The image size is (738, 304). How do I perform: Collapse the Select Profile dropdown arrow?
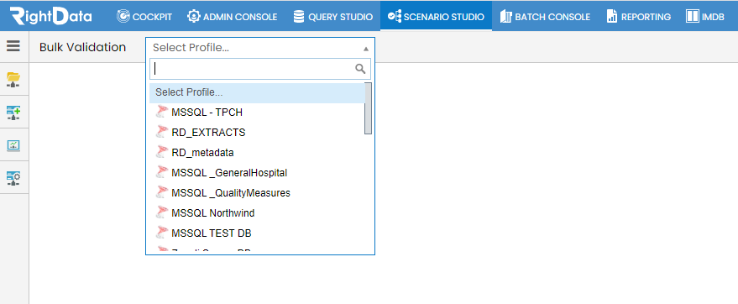(366, 49)
